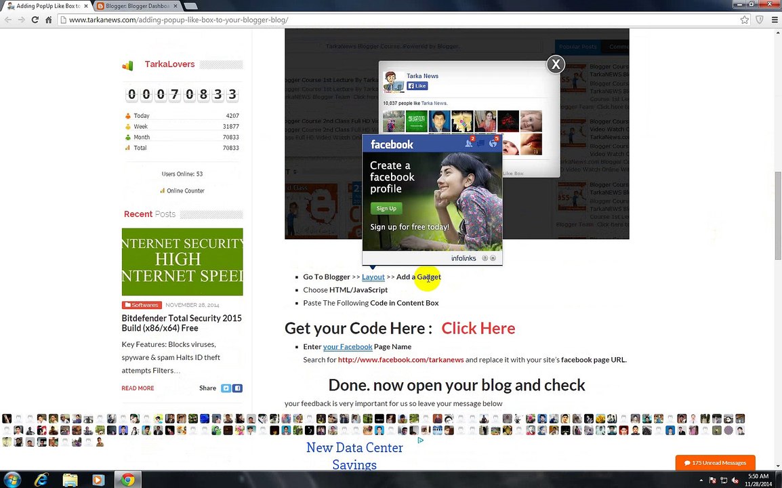Reload the page with the refresh icon

35,20
